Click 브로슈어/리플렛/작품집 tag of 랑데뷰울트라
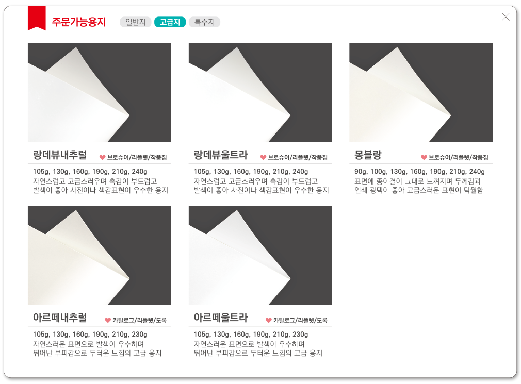The width and height of the screenshot is (521, 384). click(298, 157)
